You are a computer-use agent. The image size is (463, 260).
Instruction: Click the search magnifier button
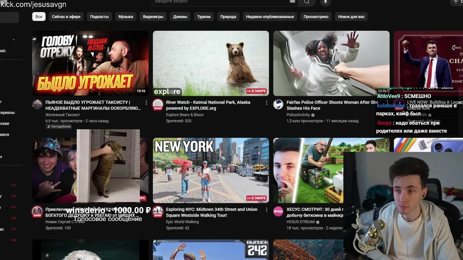[x=307, y=2]
